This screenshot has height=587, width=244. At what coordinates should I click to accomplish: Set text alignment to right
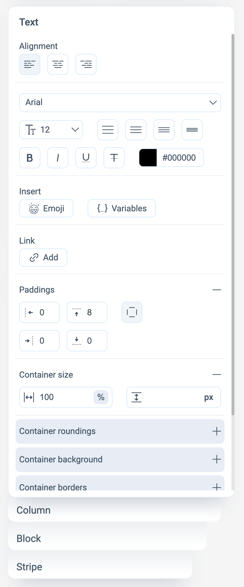86,64
